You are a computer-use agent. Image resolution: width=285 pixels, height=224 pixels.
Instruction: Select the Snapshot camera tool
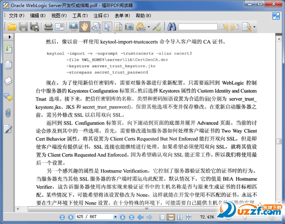[x=129, y=27]
